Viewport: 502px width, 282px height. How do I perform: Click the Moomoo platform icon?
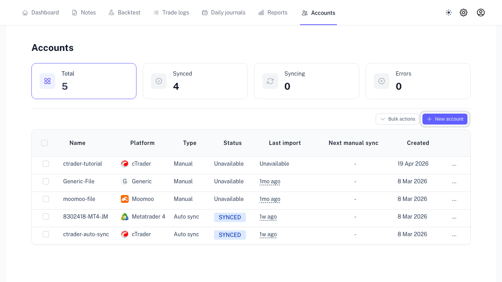[x=125, y=199]
